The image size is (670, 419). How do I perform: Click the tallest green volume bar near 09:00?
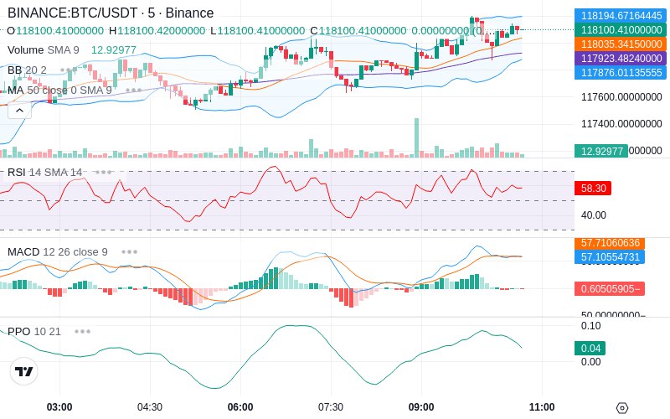pos(416,137)
